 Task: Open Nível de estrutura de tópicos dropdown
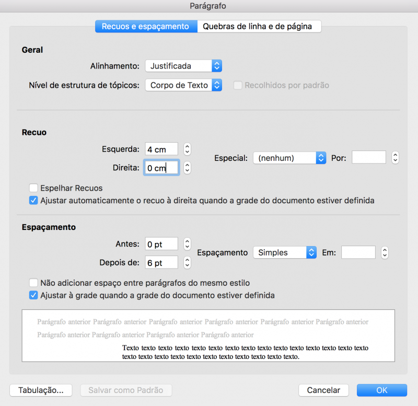coord(184,85)
